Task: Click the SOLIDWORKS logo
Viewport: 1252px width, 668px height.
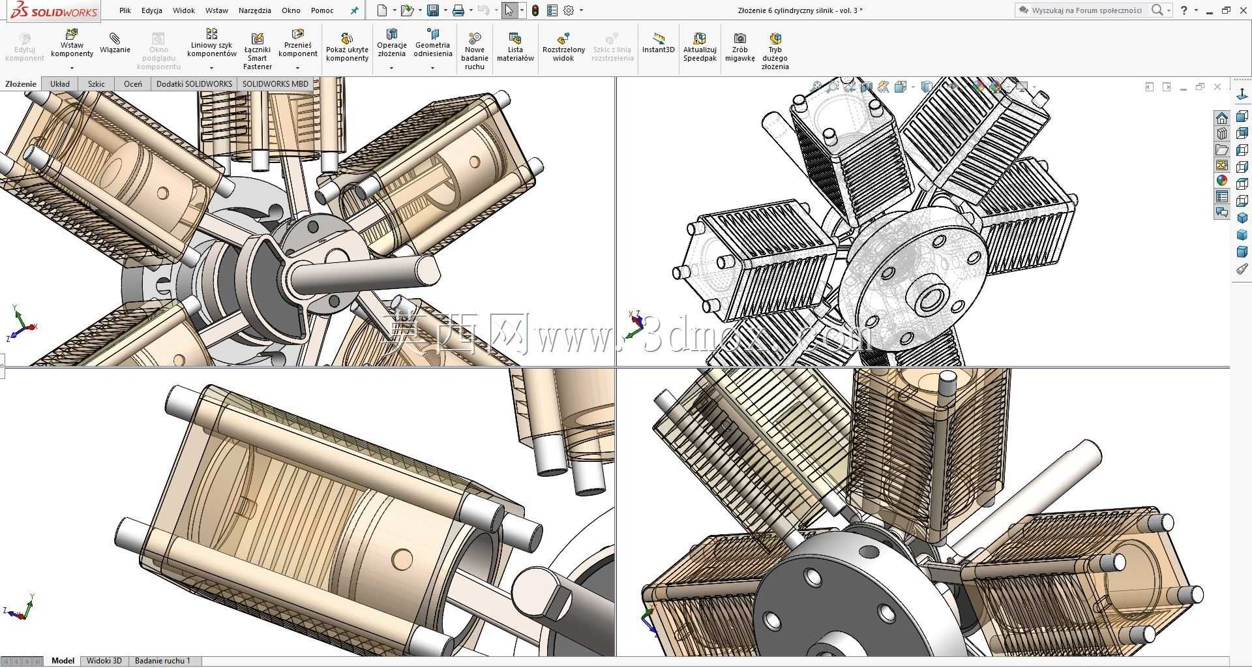Action: [x=55, y=10]
